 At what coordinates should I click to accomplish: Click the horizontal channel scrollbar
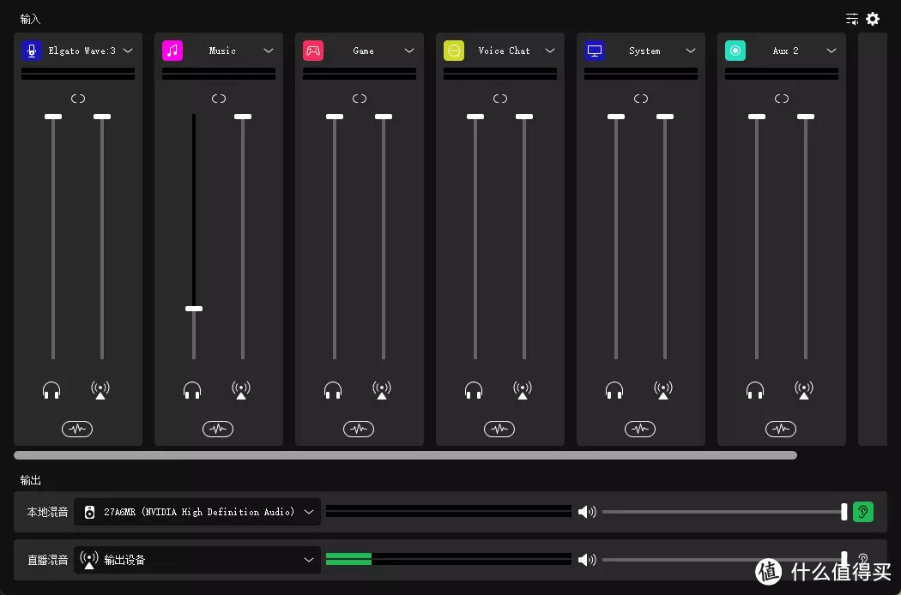[x=405, y=455]
